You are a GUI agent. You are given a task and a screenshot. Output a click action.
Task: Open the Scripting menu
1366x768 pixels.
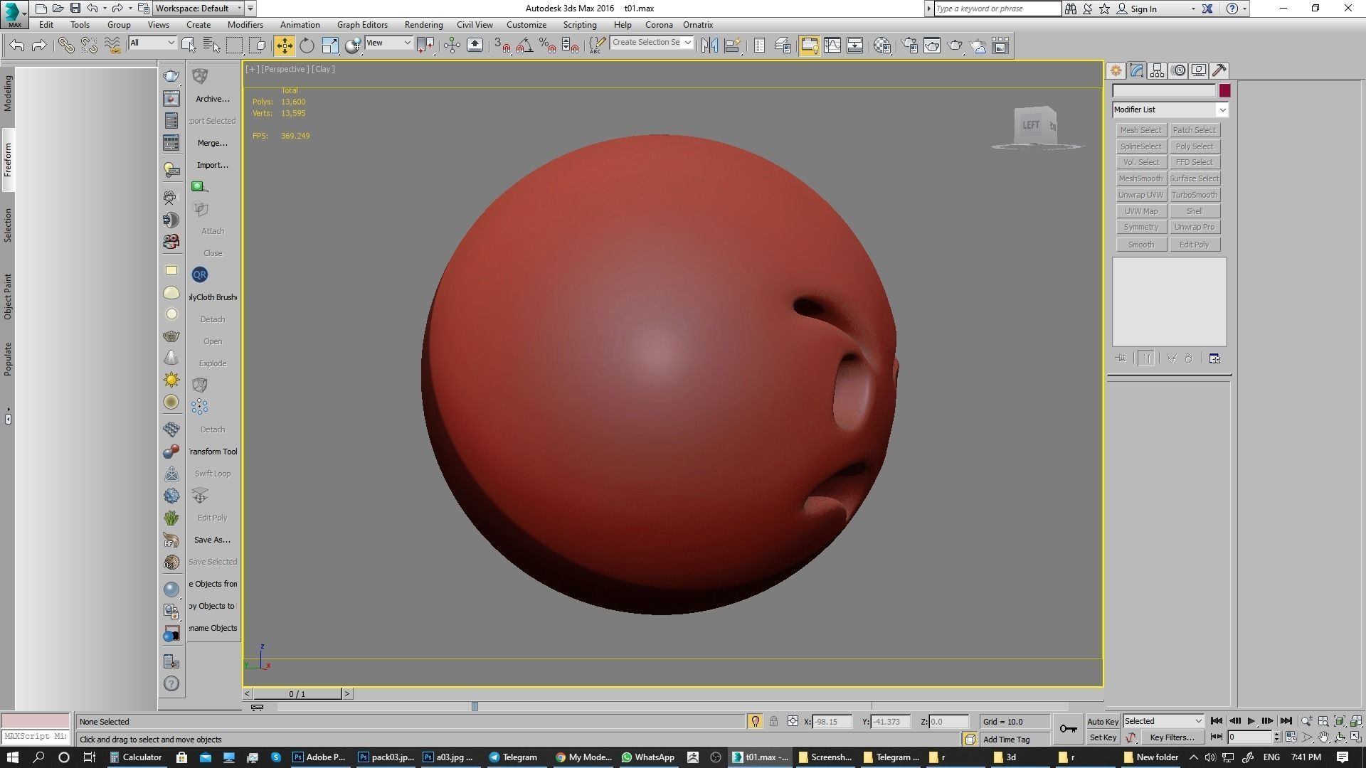click(580, 24)
